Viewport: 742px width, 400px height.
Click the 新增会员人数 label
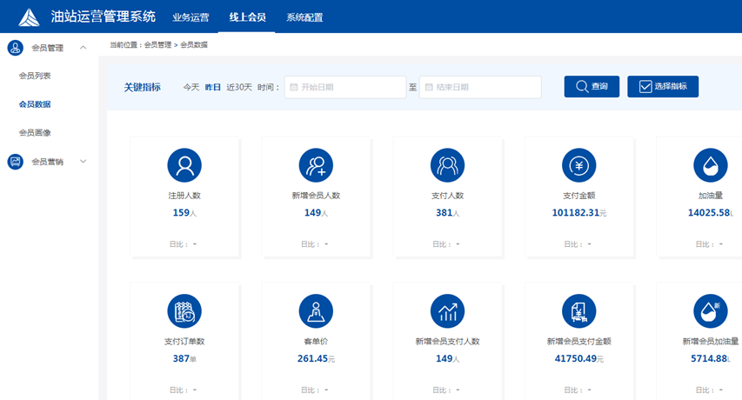point(316,196)
